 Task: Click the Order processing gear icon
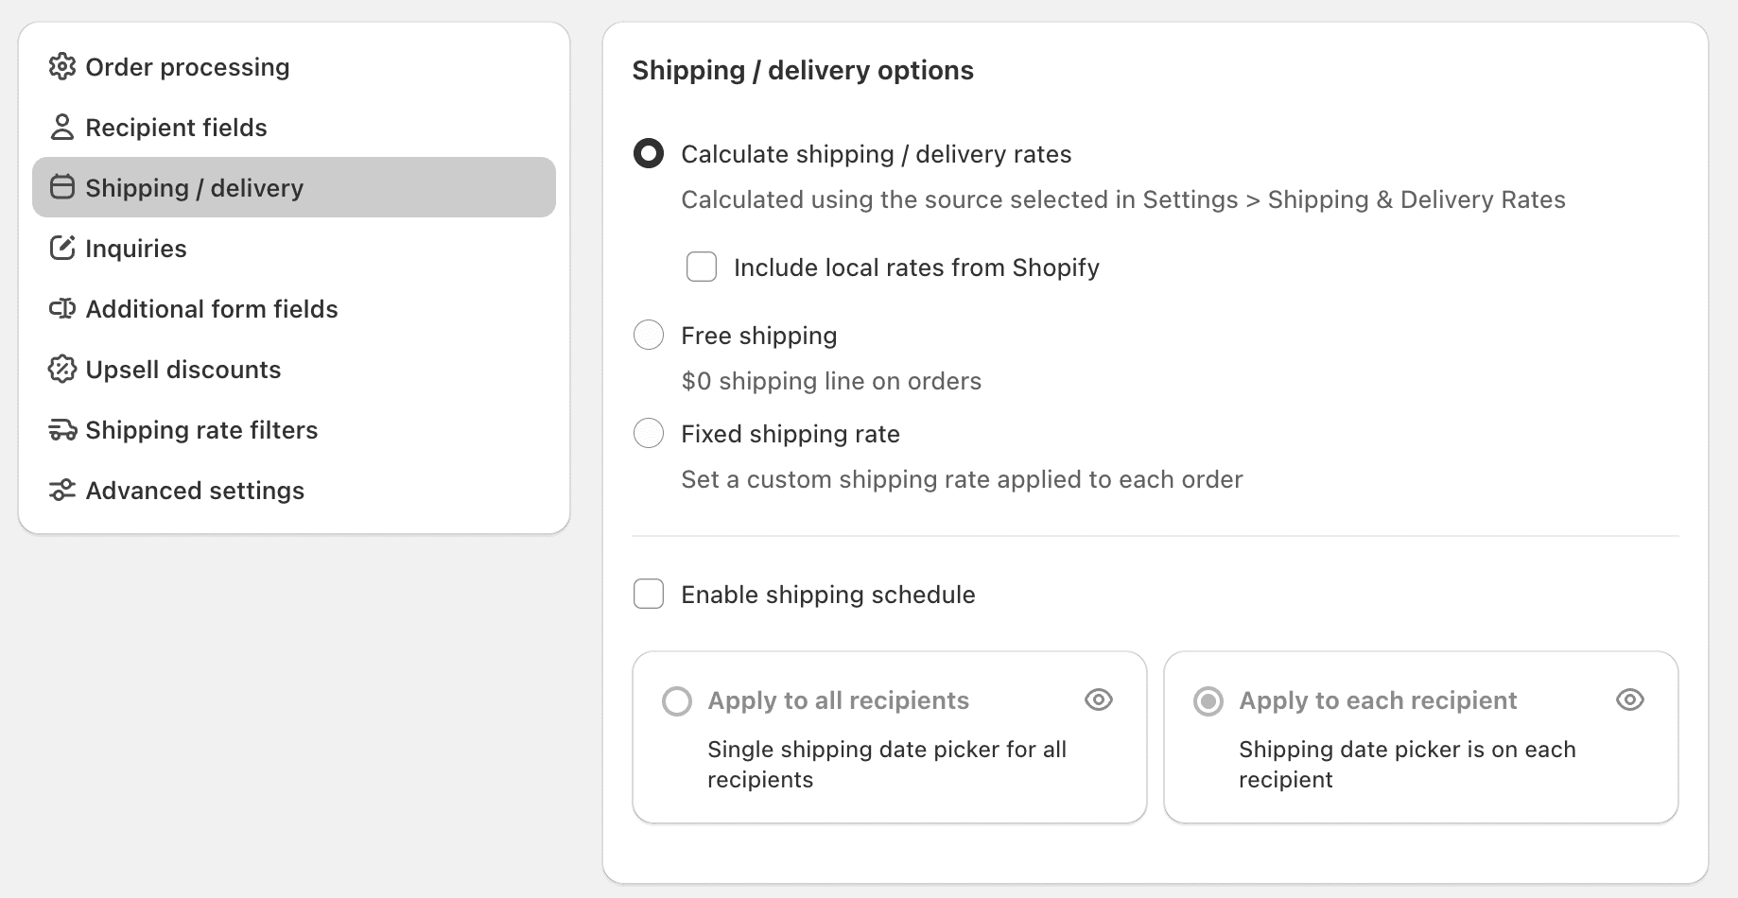point(62,67)
